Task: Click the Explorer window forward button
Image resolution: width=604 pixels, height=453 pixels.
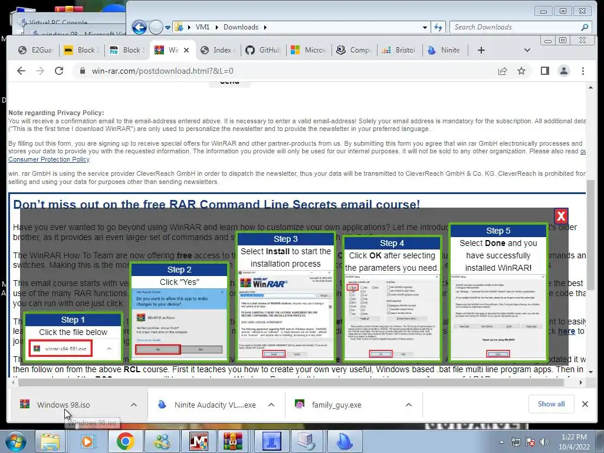Action: [156, 27]
